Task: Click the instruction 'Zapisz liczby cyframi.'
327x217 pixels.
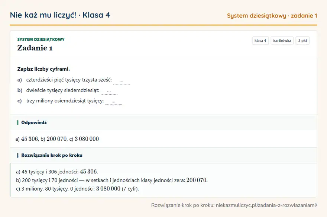Action: point(43,69)
